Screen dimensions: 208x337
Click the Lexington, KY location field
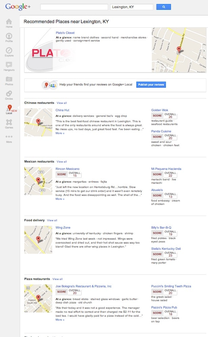pyautogui.click(x=132, y=7)
